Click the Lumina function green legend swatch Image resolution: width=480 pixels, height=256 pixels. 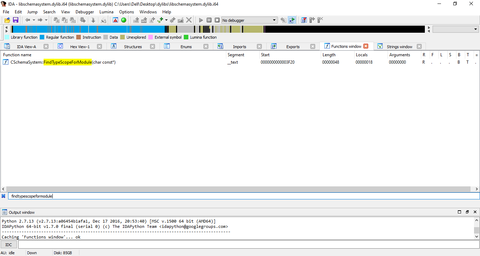tap(186, 37)
